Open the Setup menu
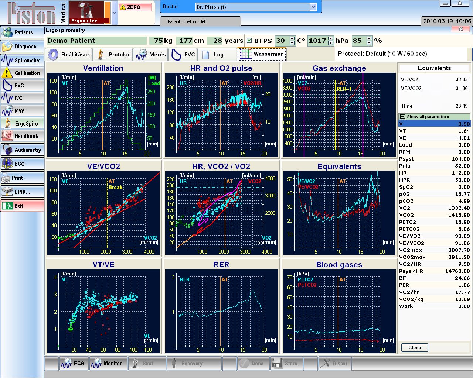This screenshot has height=378, width=473. click(191, 21)
